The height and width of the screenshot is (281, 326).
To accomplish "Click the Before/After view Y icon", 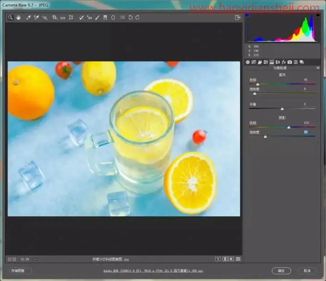I will (x=218, y=259).
